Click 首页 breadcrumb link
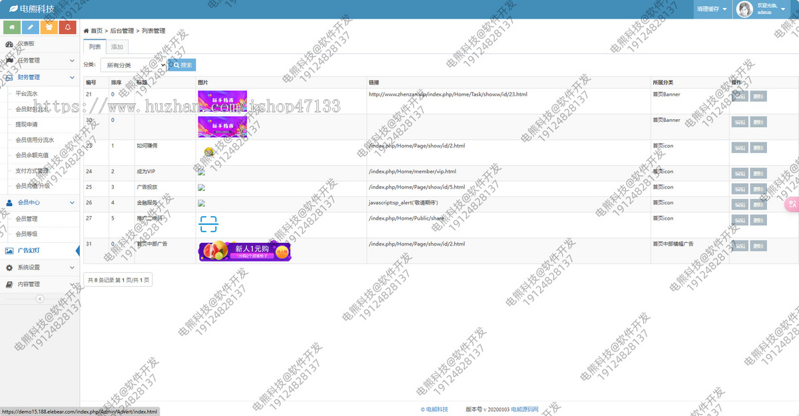 (x=97, y=31)
